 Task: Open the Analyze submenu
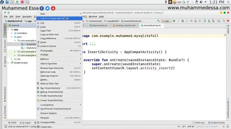point(59,54)
